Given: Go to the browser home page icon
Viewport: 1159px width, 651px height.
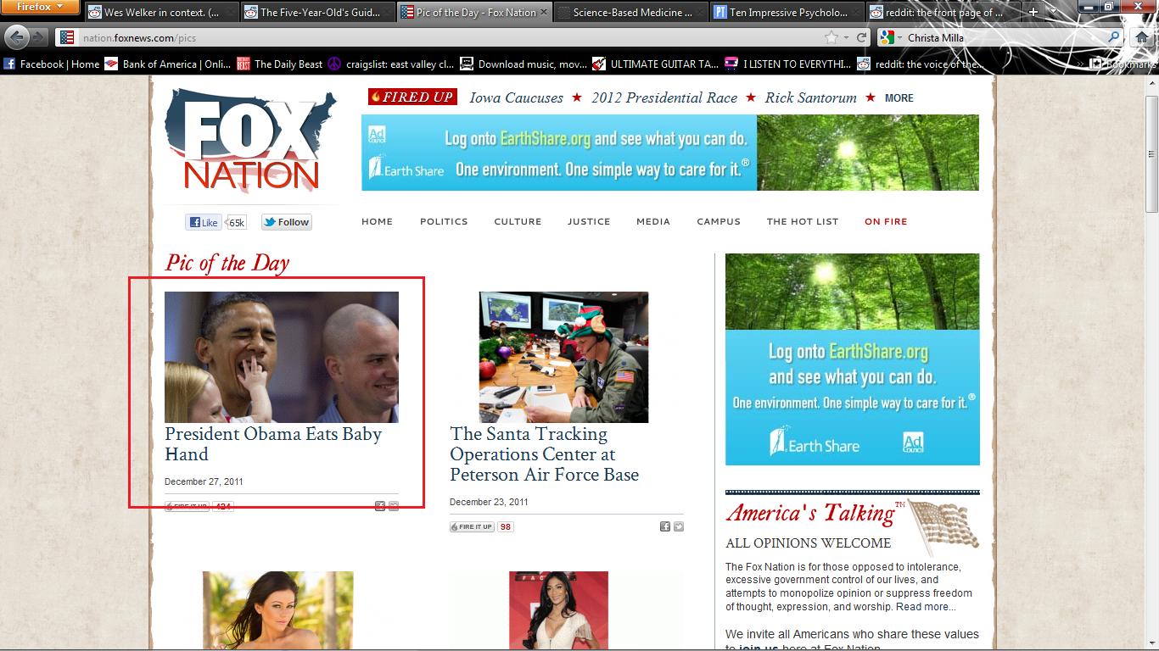Looking at the screenshot, I should (1142, 37).
